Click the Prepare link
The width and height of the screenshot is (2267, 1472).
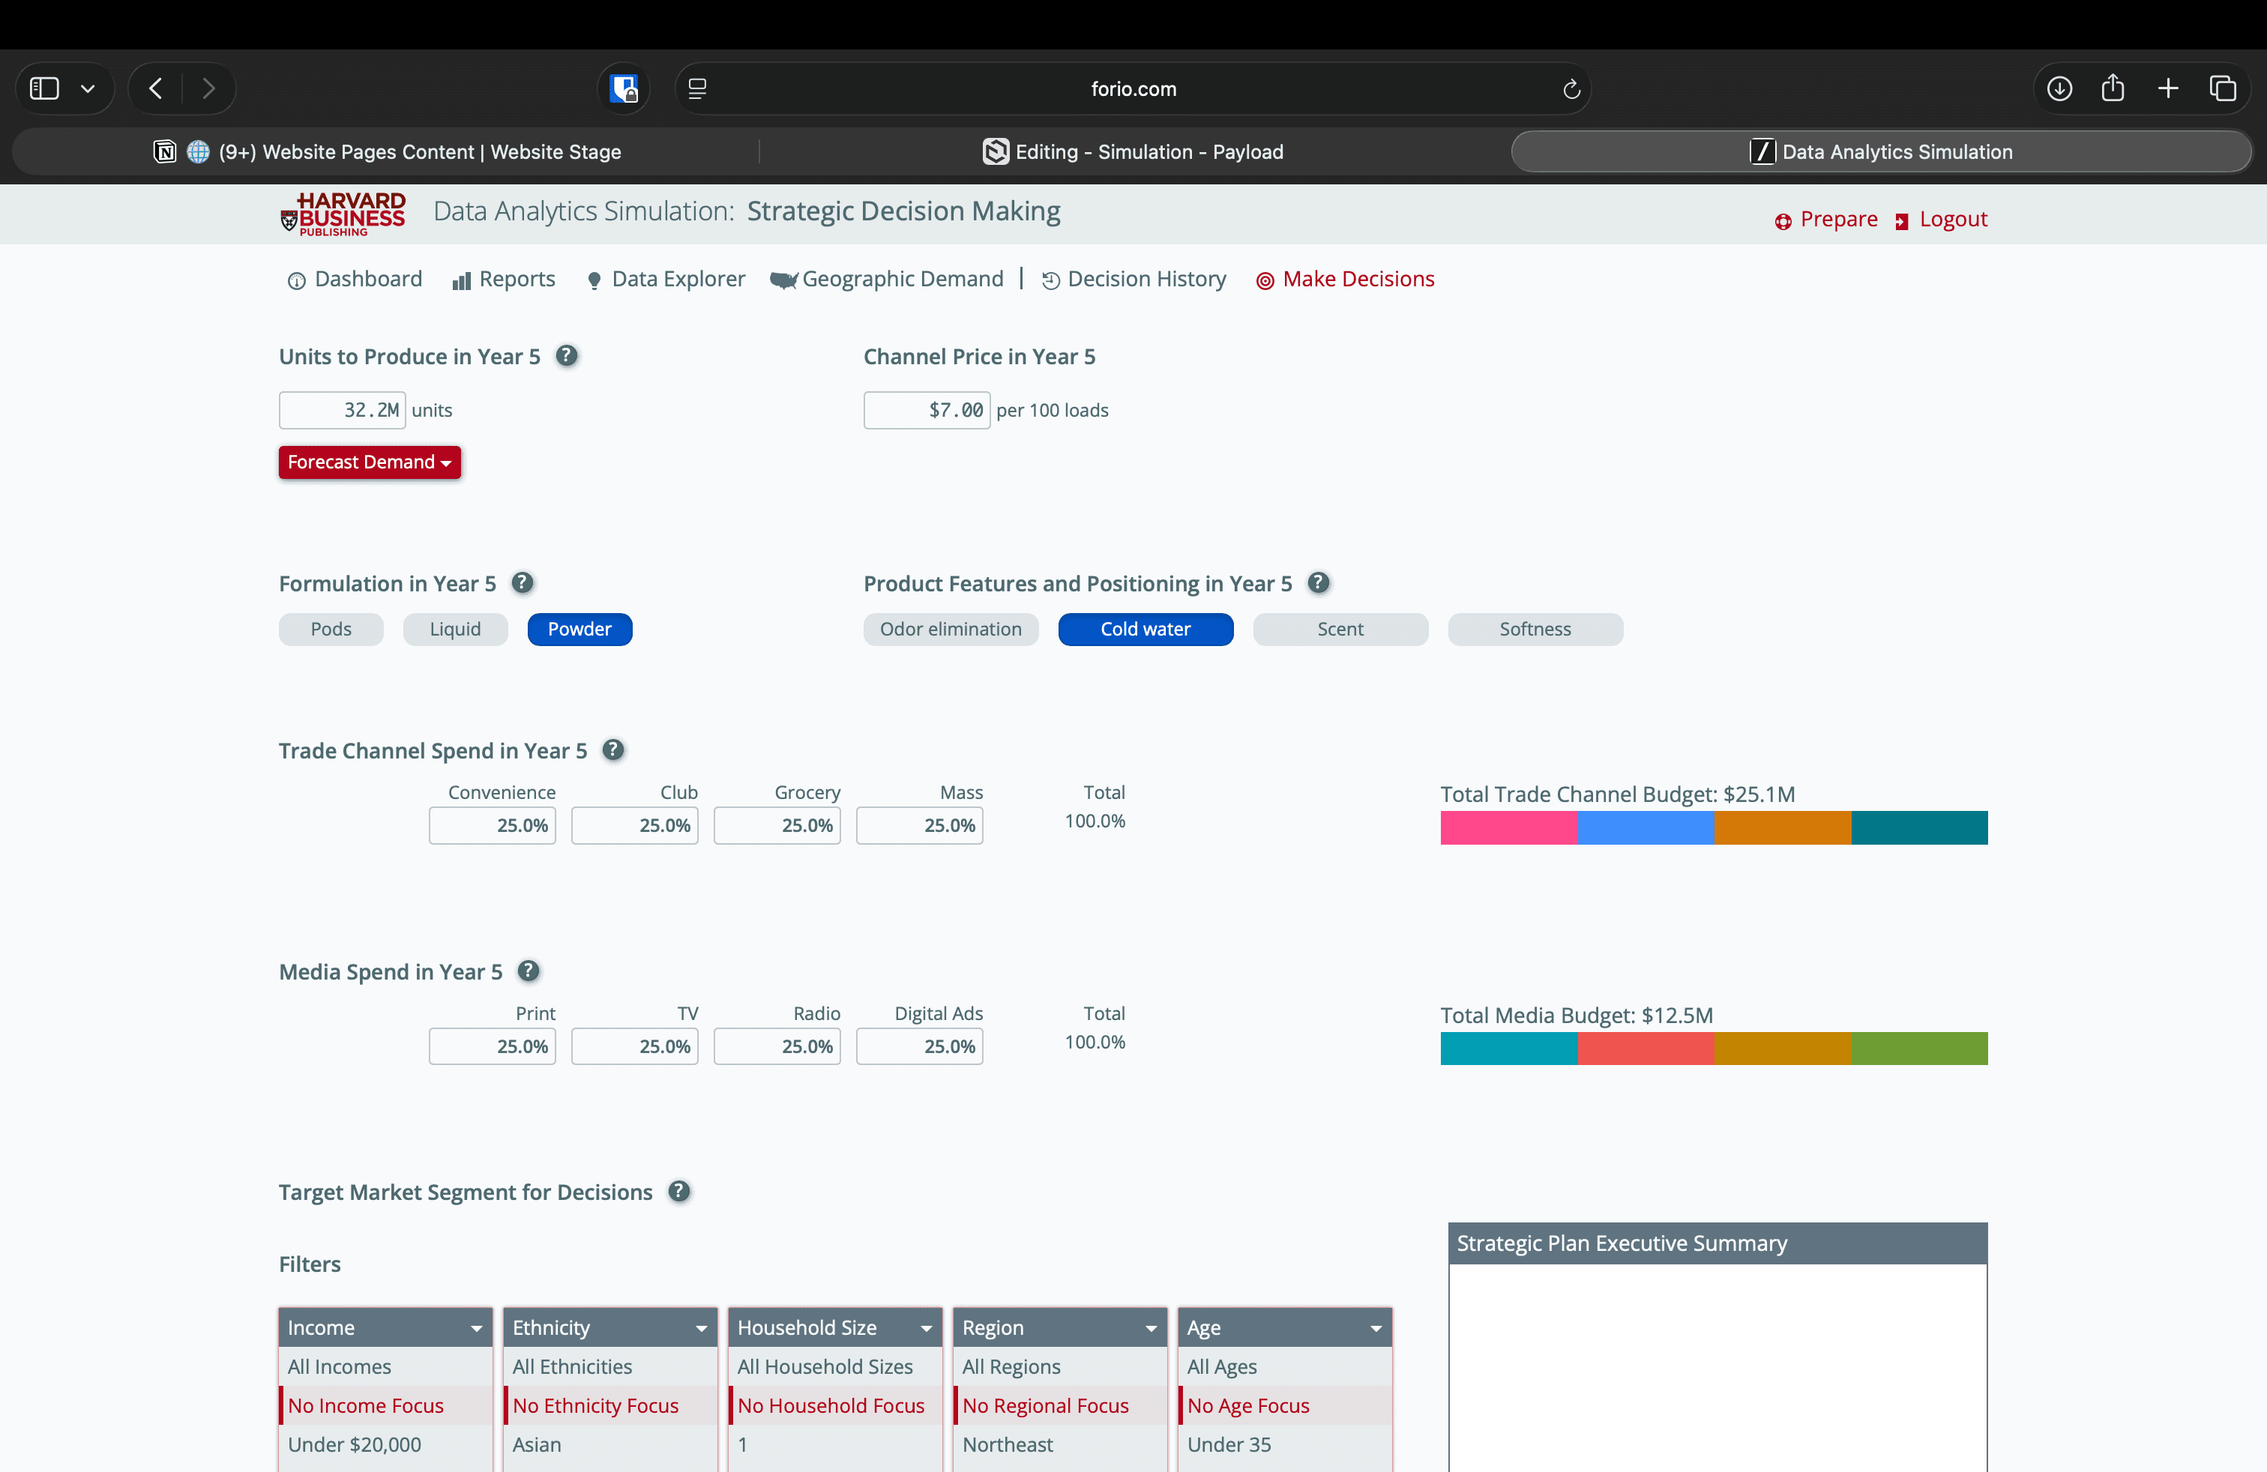coord(1826,220)
